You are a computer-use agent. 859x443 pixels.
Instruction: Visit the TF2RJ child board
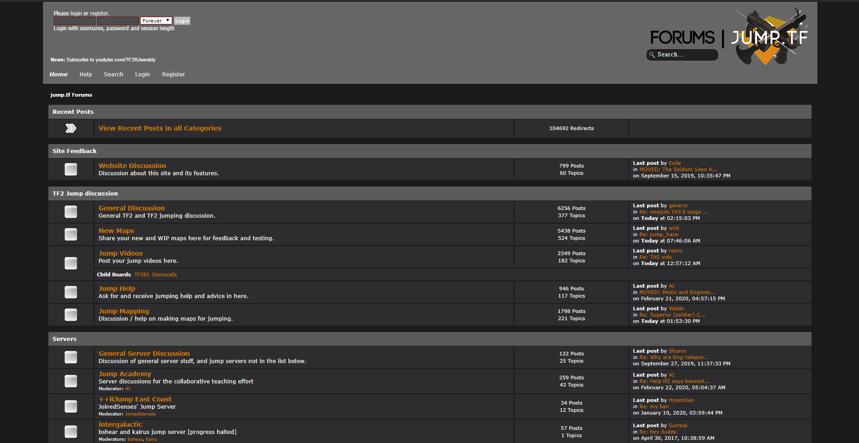[x=141, y=274]
